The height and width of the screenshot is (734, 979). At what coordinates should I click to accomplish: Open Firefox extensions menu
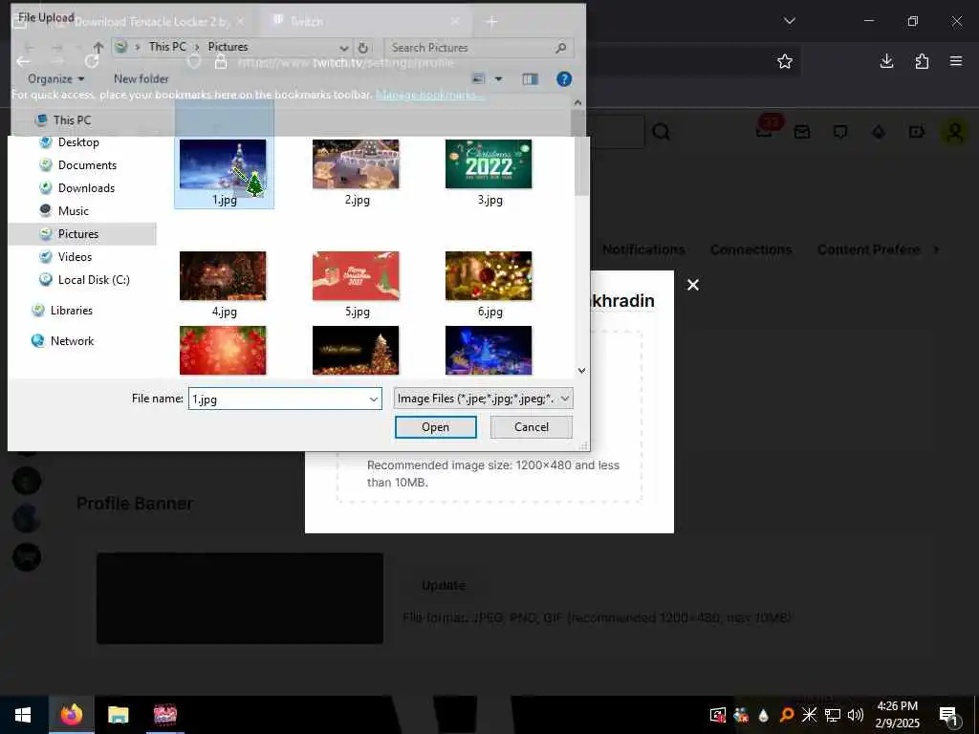[922, 61]
